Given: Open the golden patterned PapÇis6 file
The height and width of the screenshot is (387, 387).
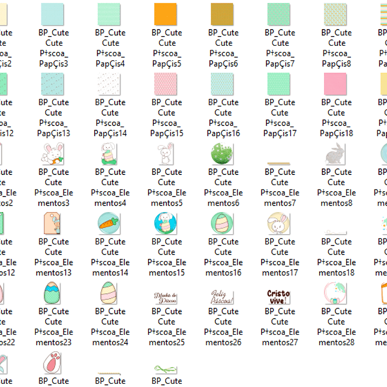Looking at the screenshot, I should pyautogui.click(x=223, y=14).
